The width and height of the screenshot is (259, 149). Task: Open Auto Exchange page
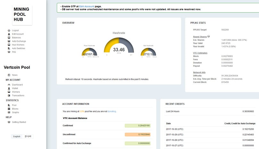pos(19,41)
